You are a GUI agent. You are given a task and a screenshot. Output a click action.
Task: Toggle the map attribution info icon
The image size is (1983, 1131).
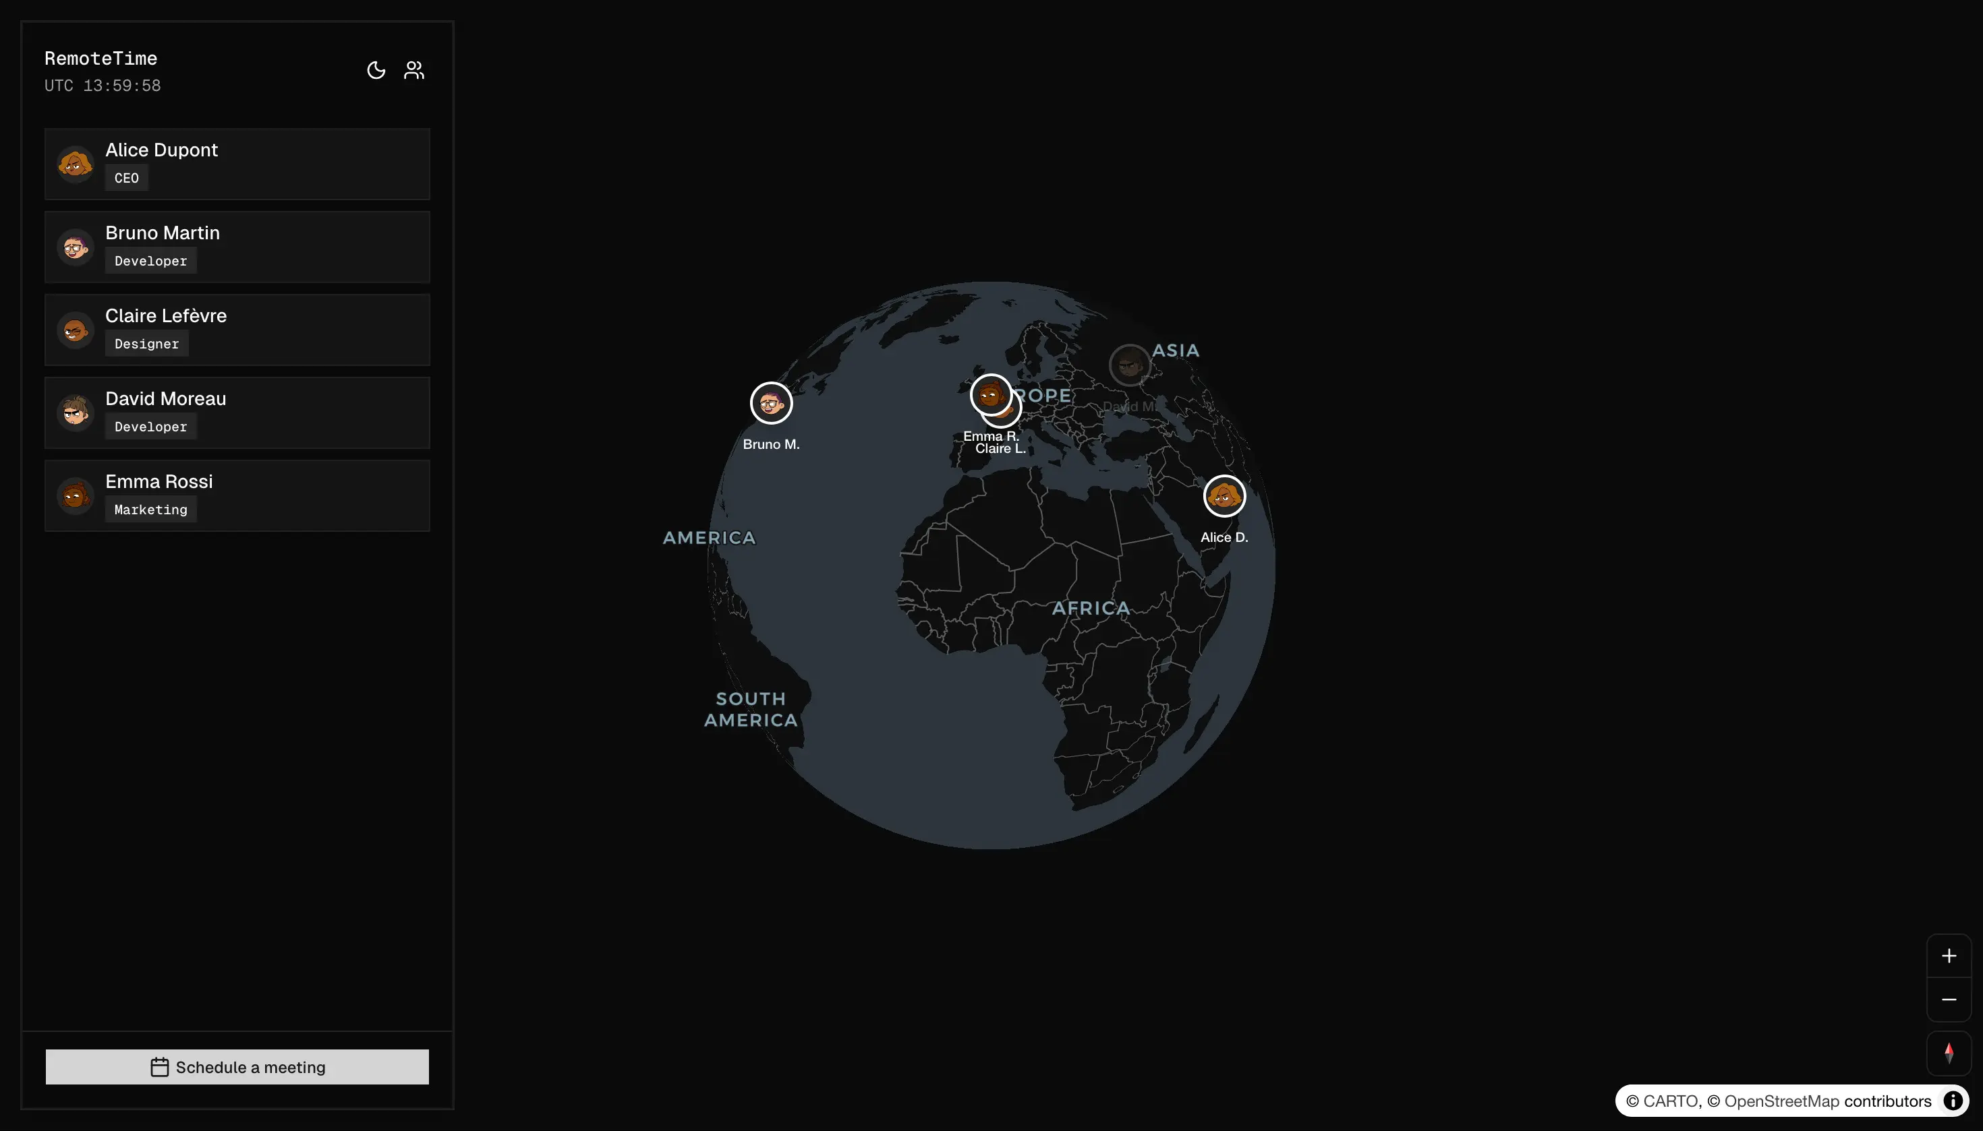[x=1952, y=1101]
